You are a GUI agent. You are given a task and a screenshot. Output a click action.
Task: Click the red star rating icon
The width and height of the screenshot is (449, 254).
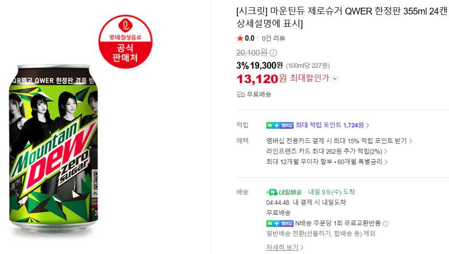pos(240,38)
